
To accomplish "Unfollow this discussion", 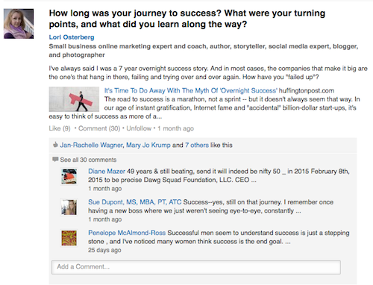I will (x=139, y=128).
